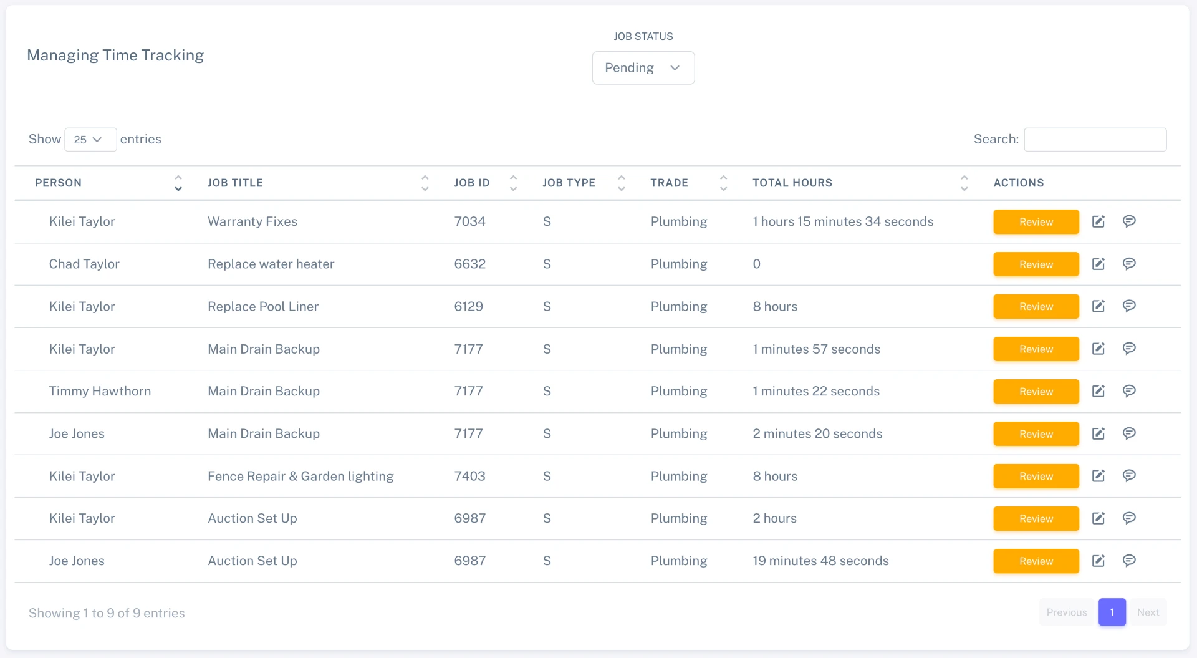Edit Joe Jones's Main Drain Backup entry
The image size is (1197, 658).
(x=1098, y=433)
